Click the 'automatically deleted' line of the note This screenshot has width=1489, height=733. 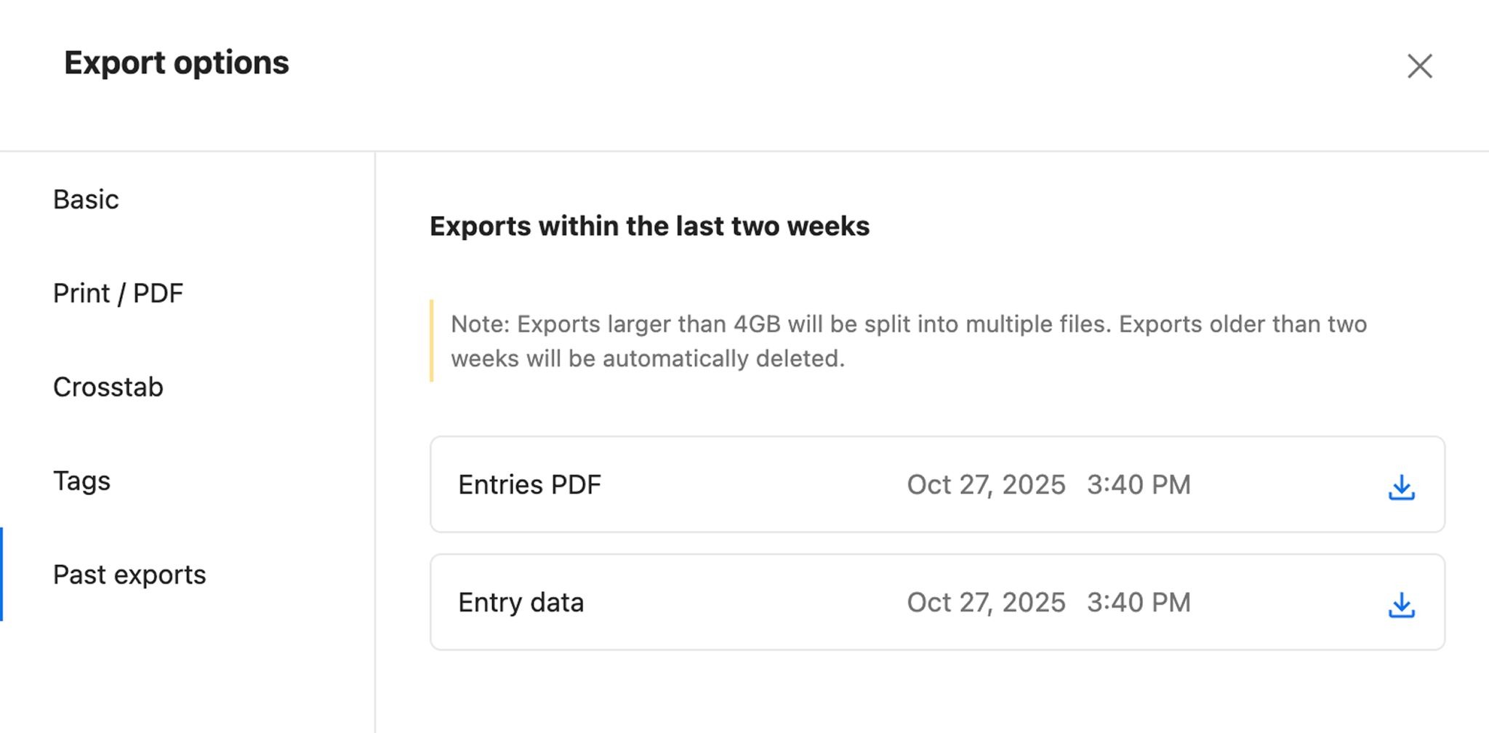click(647, 359)
